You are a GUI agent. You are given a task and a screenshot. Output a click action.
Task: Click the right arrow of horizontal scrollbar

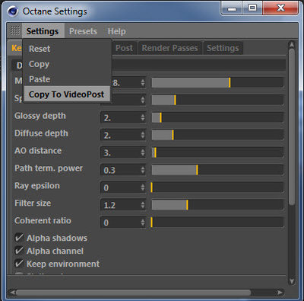click(280, 293)
